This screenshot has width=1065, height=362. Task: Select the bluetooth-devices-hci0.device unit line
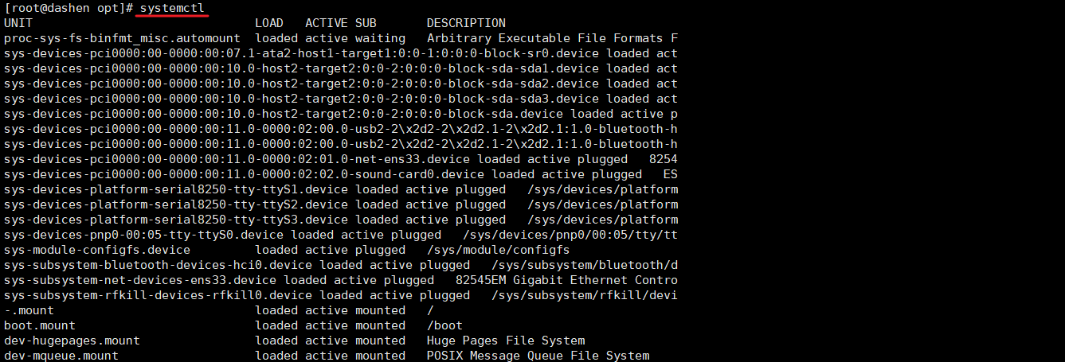tap(340, 265)
